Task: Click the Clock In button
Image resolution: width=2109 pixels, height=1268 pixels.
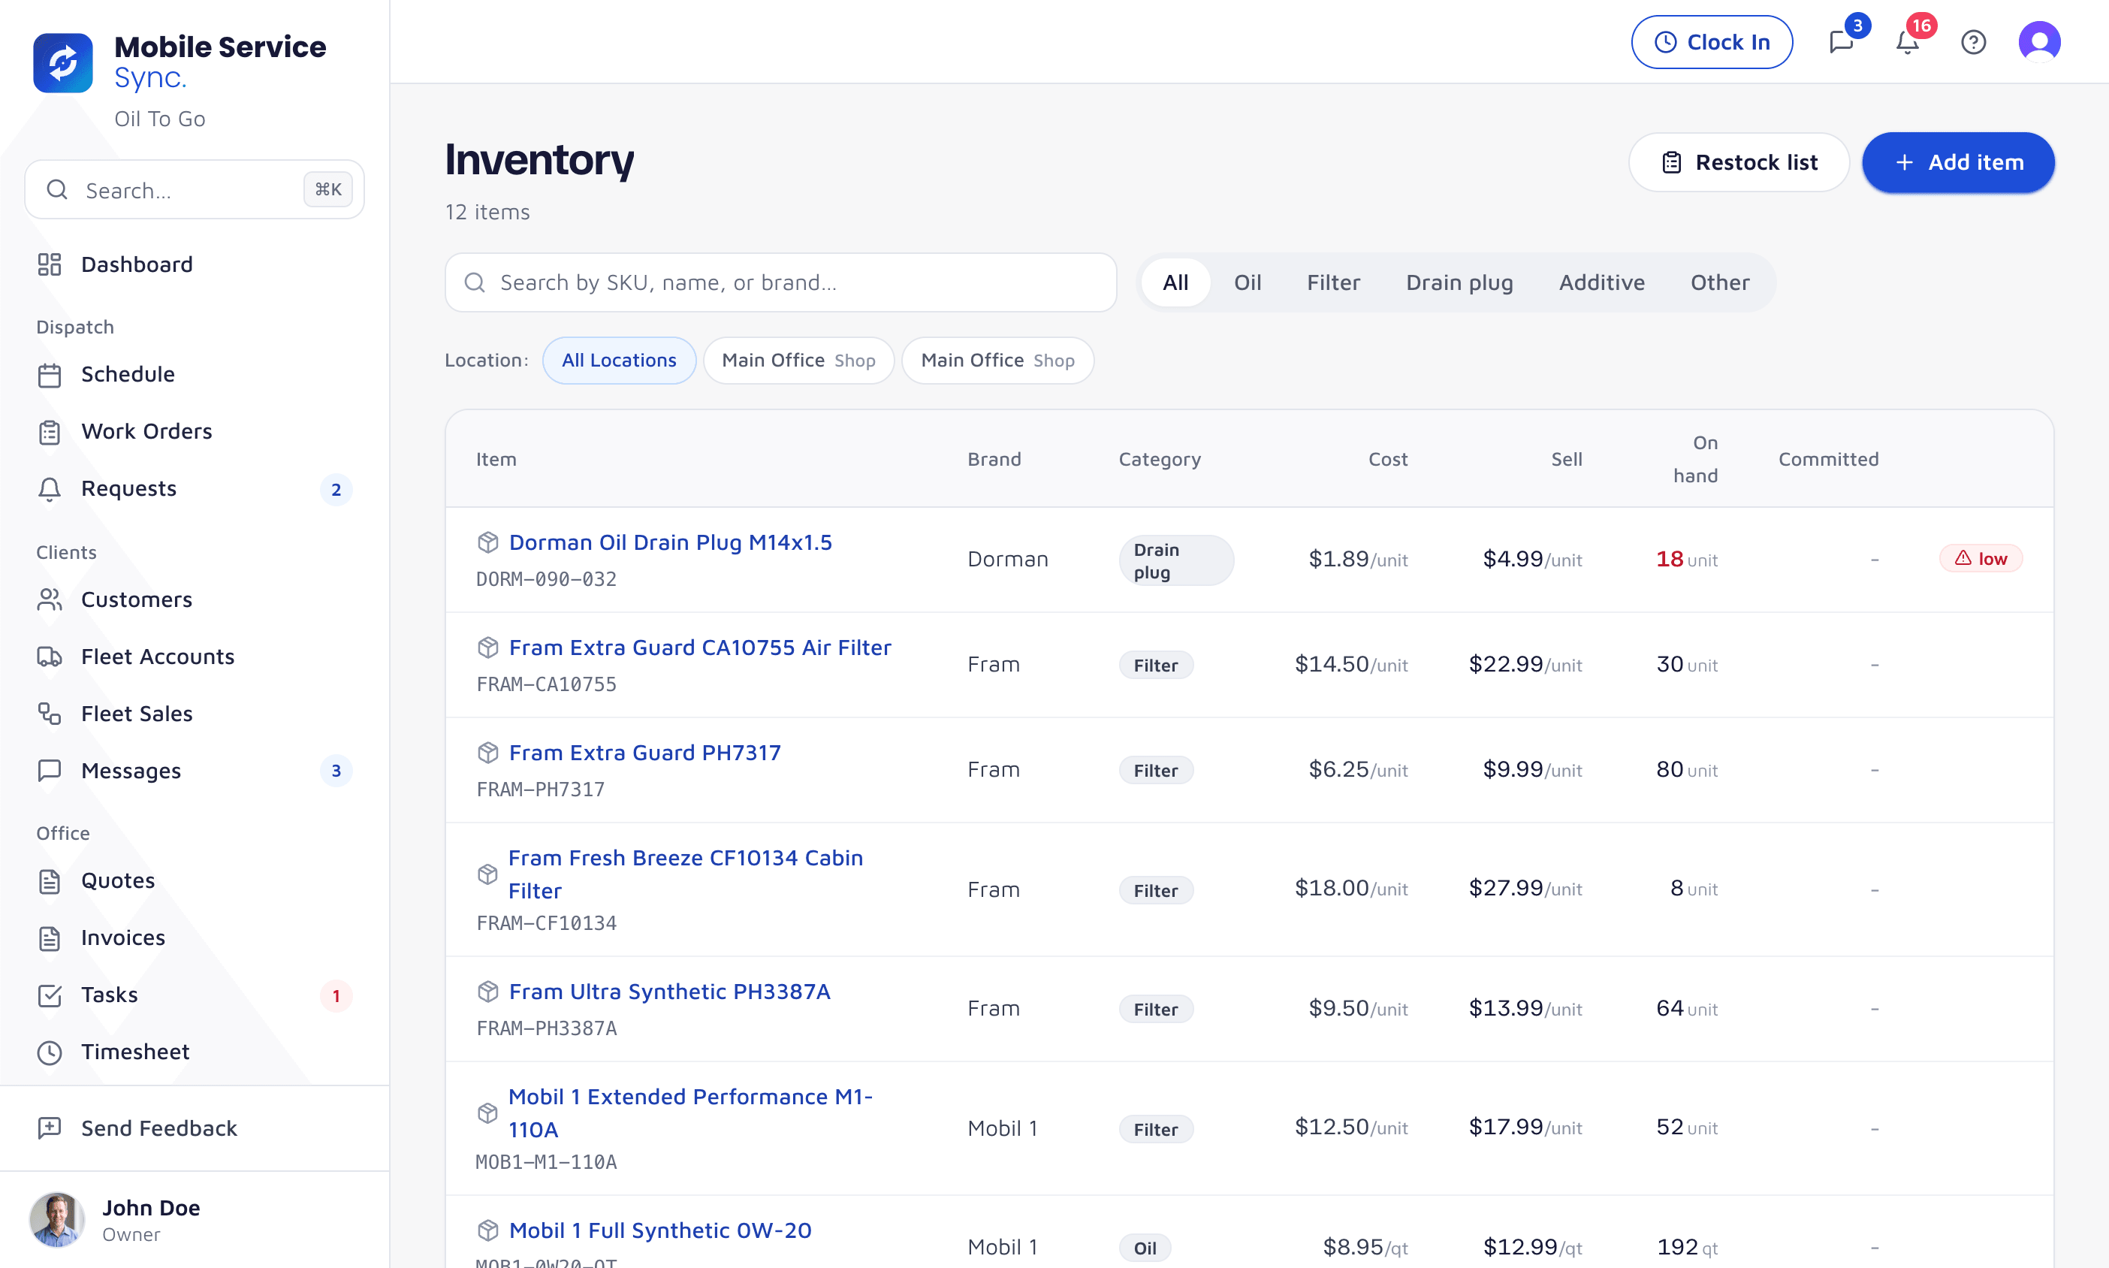Action: [x=1711, y=42]
